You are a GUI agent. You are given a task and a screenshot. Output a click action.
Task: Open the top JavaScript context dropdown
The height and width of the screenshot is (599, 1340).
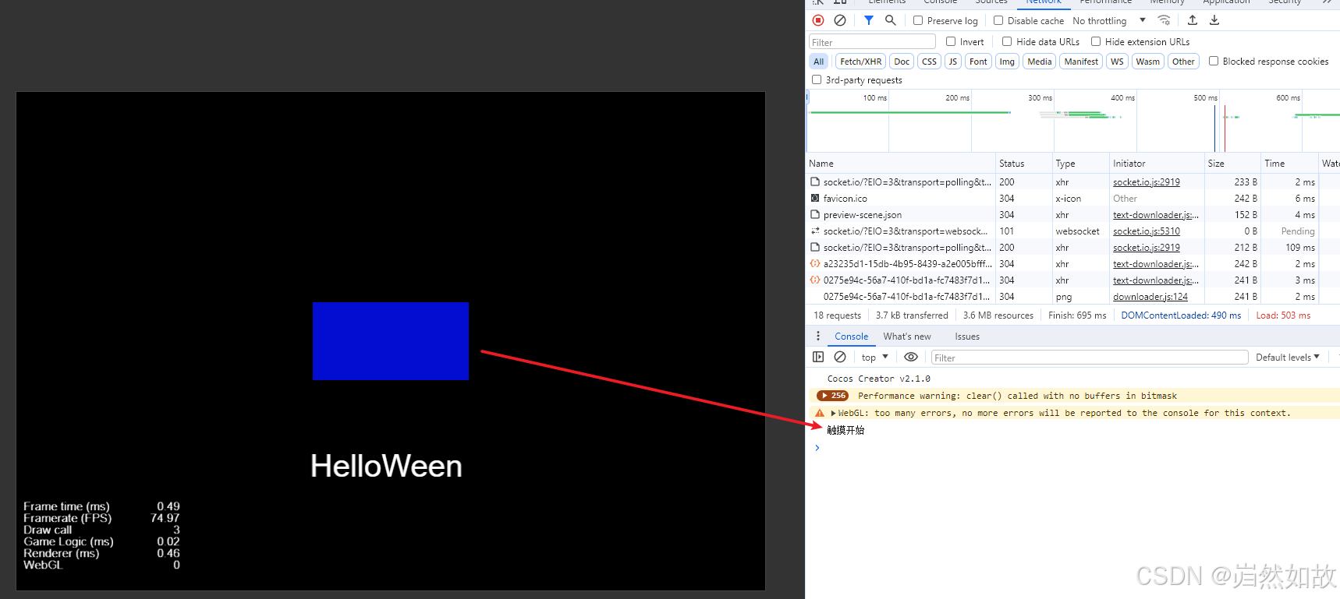click(874, 358)
